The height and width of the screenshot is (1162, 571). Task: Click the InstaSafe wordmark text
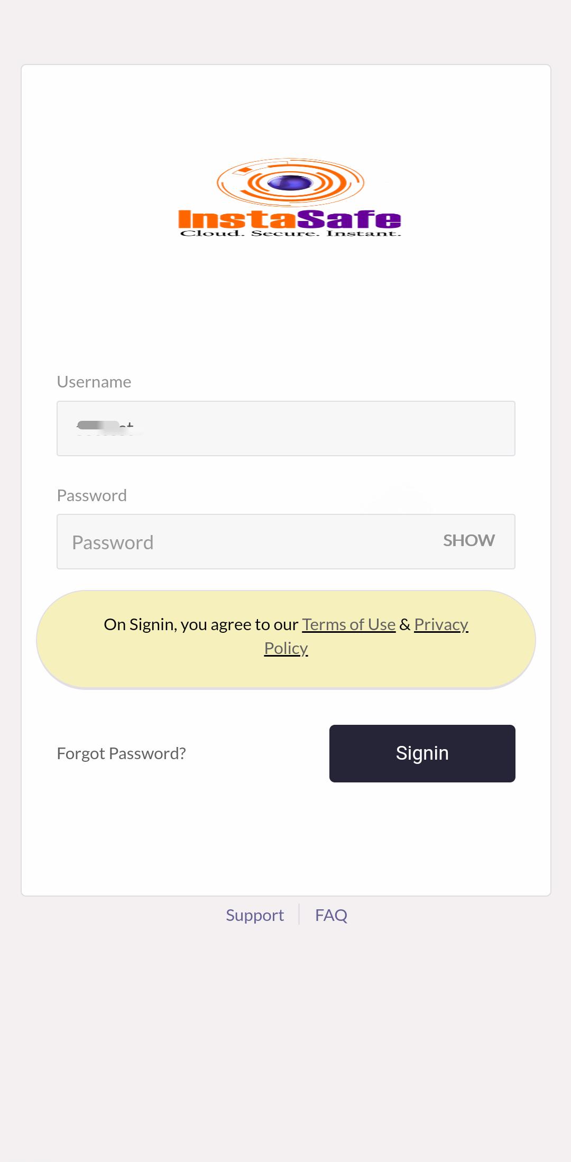290,219
